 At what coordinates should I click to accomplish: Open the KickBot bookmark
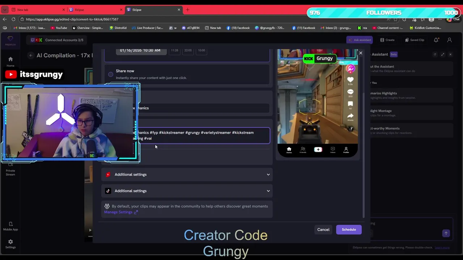pyautogui.click(x=425, y=28)
